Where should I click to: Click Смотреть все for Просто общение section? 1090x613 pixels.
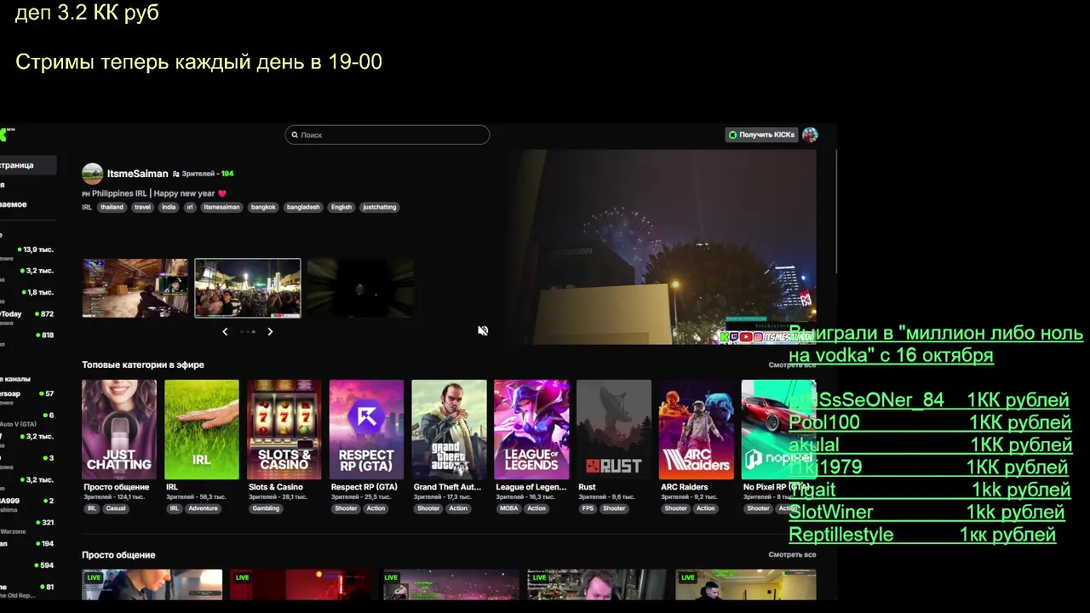[x=792, y=555]
